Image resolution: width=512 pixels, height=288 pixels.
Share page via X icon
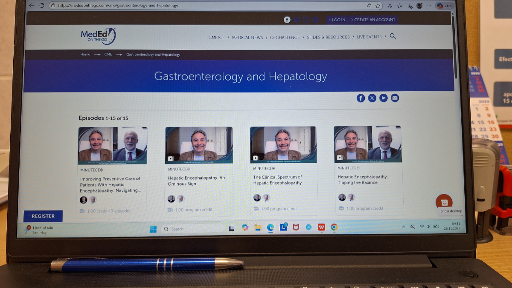pyautogui.click(x=372, y=98)
